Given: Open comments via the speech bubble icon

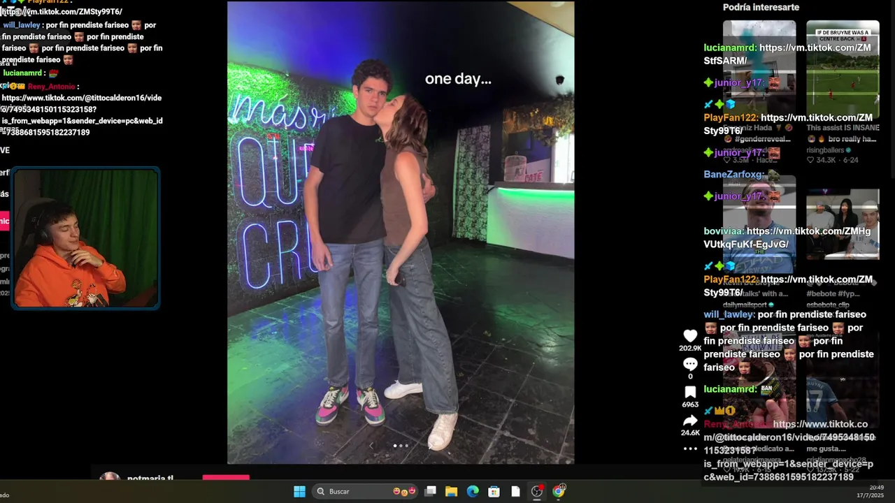Looking at the screenshot, I should pos(690,365).
